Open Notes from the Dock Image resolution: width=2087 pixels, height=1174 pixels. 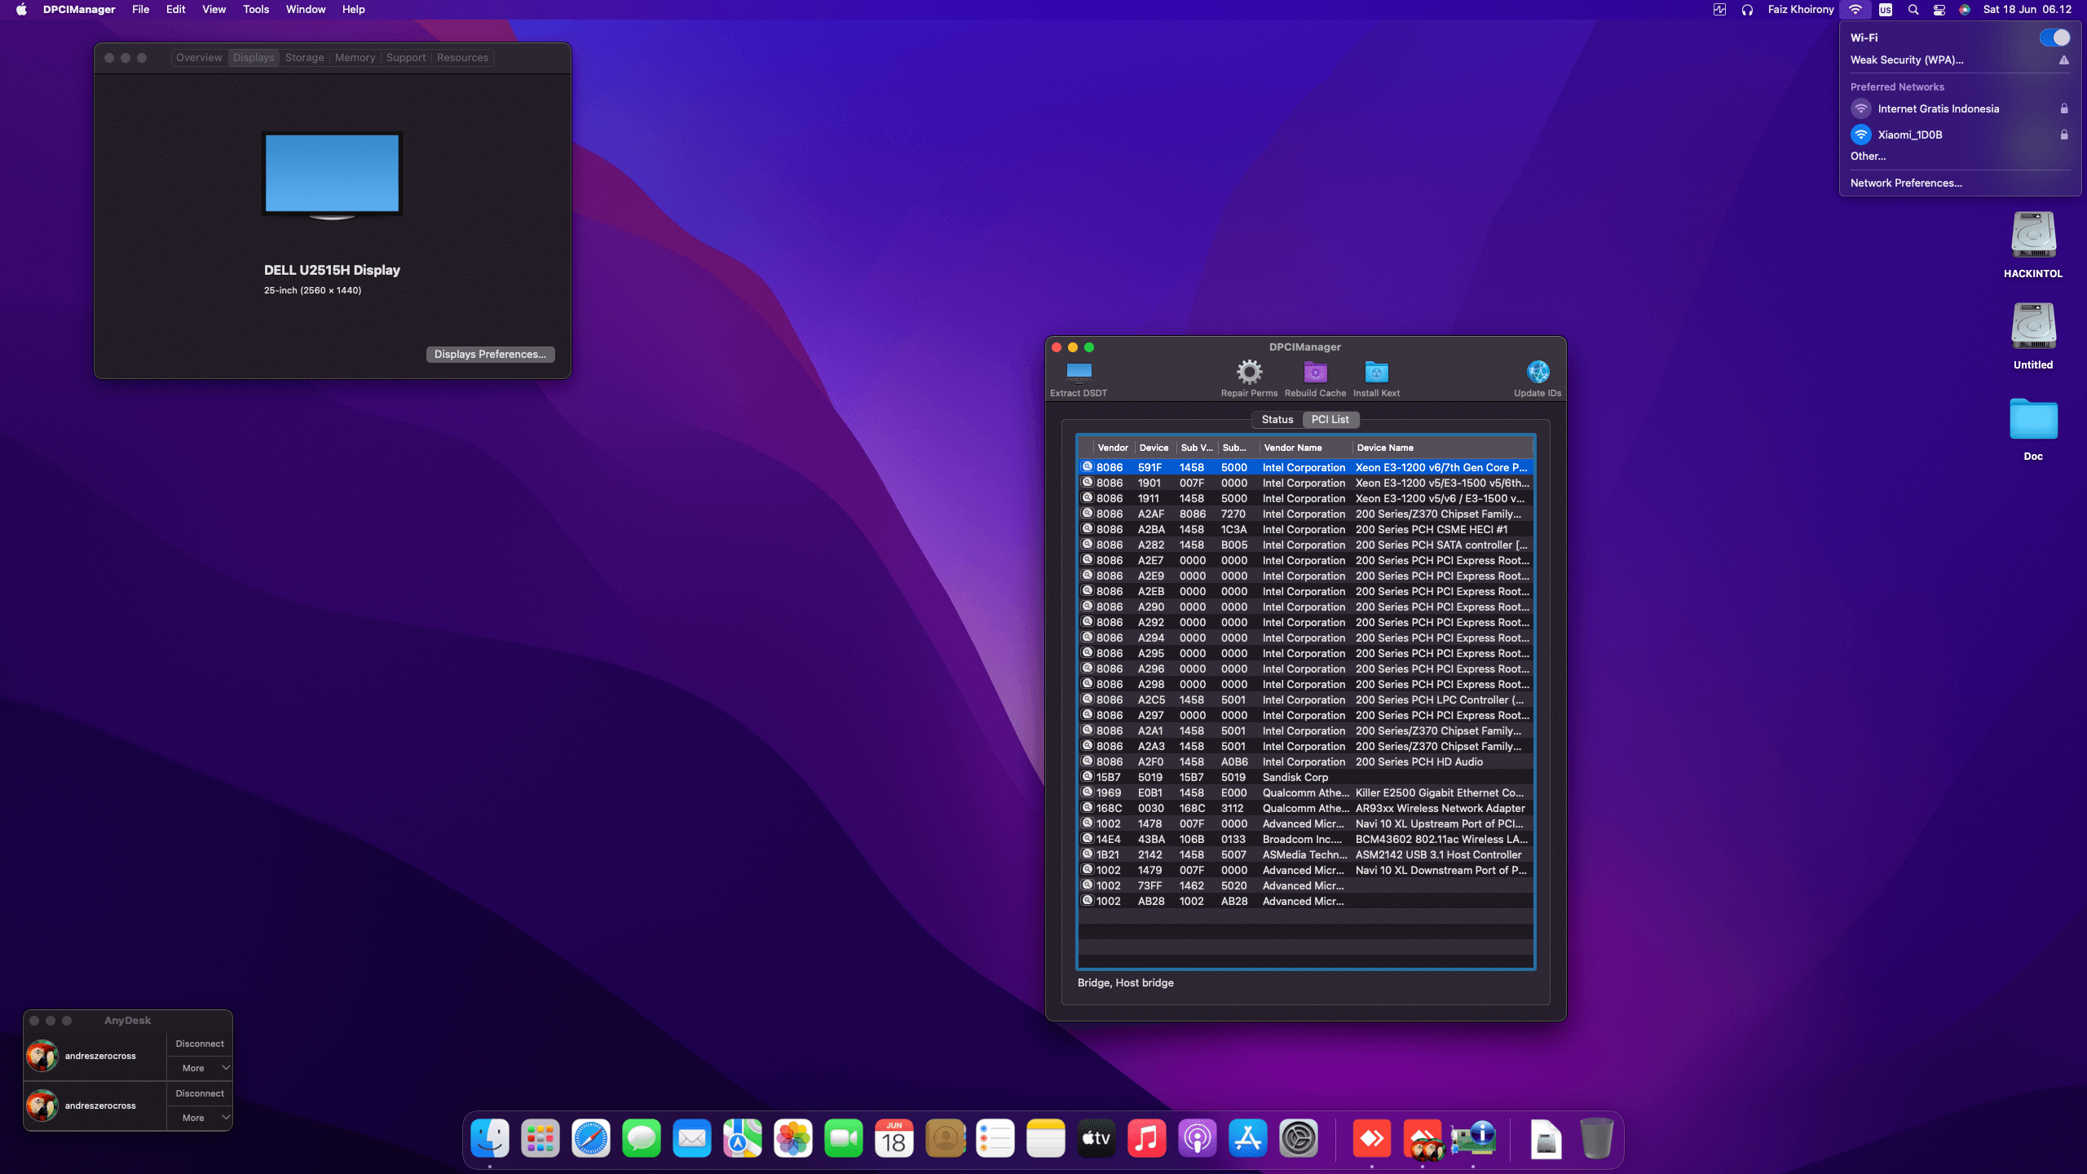(x=1046, y=1138)
